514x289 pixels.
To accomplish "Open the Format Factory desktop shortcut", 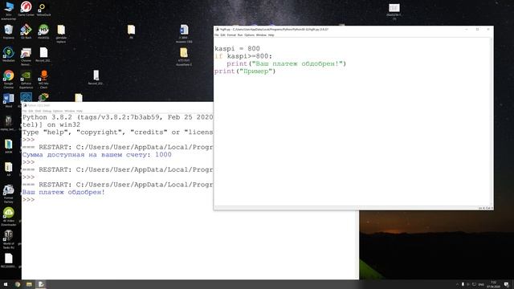I will pos(9,193).
